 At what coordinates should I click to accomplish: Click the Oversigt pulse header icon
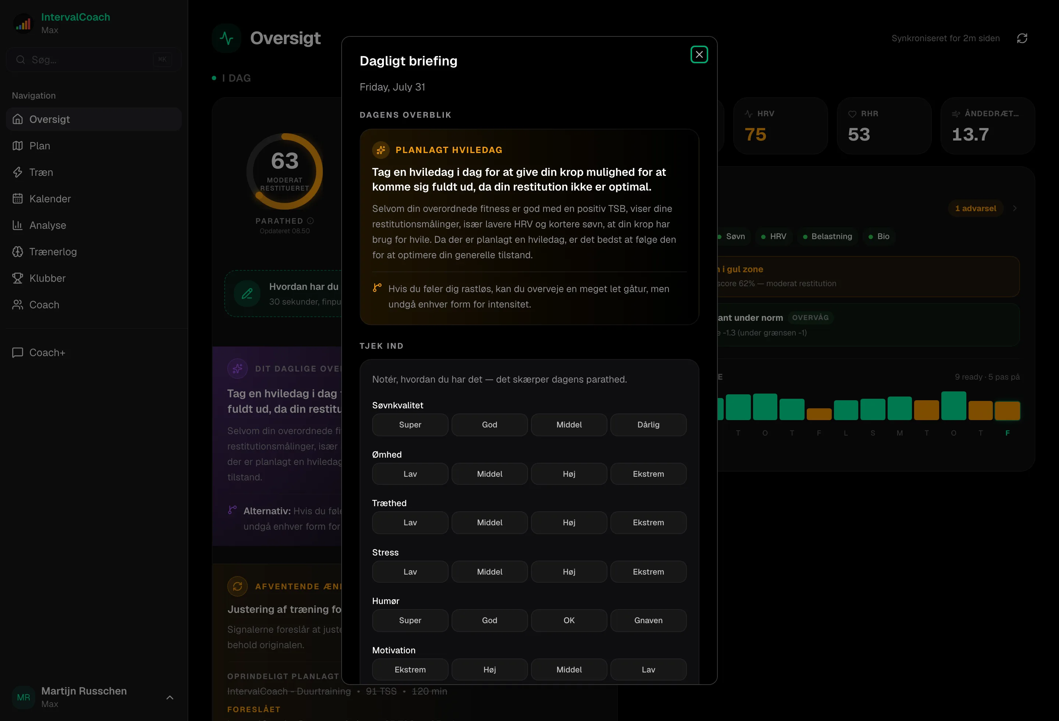click(227, 38)
